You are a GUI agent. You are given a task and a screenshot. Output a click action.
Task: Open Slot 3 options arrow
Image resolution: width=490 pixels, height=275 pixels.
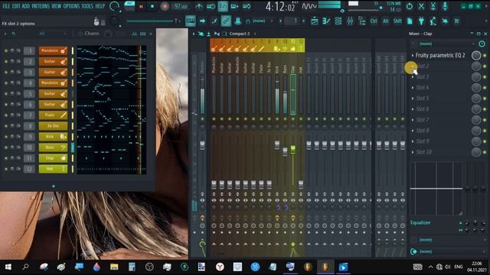pos(413,76)
